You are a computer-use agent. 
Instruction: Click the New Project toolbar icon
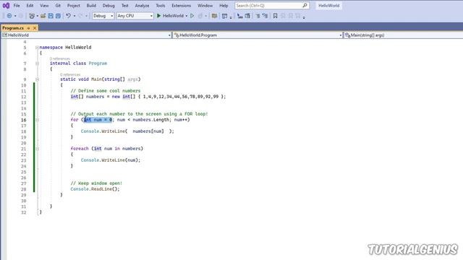[x=32, y=16]
